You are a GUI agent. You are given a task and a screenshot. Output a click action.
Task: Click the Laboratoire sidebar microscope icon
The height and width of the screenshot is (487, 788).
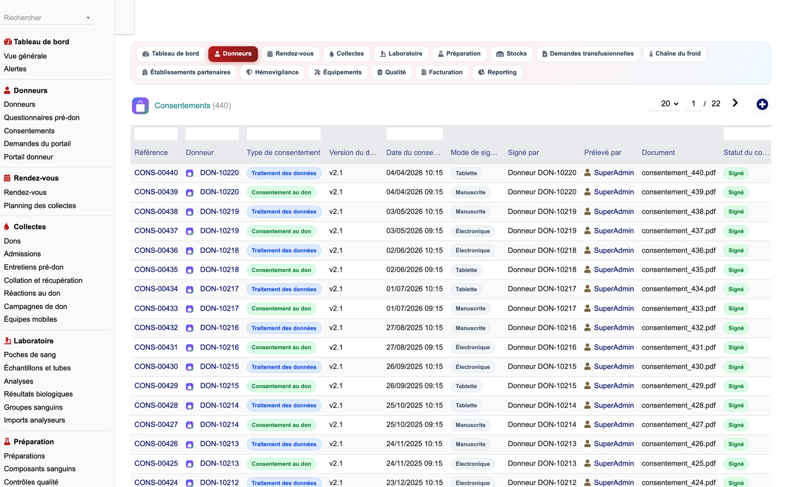pyautogui.click(x=7, y=341)
